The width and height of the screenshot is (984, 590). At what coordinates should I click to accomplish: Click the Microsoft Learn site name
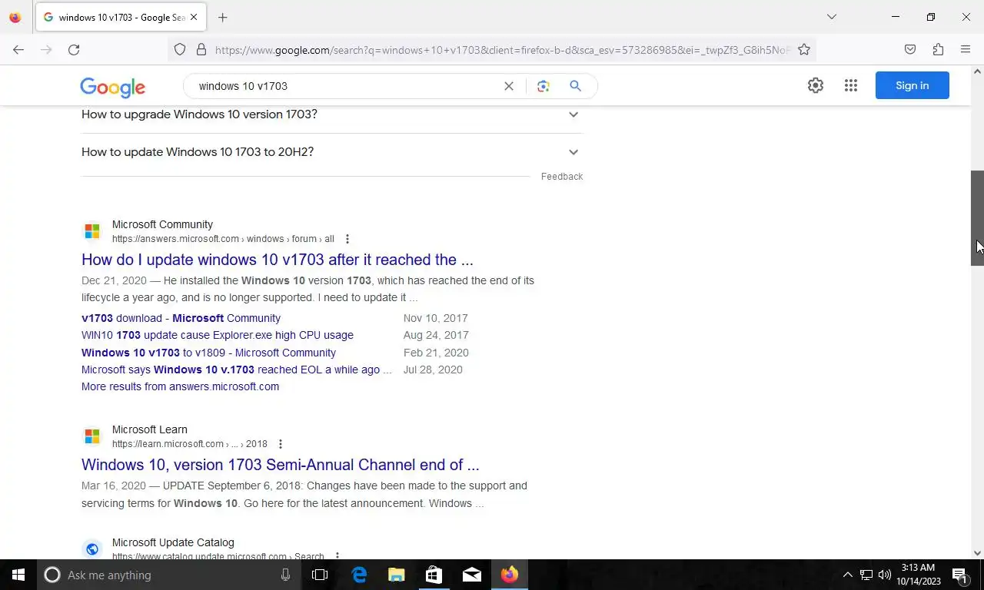click(x=150, y=429)
